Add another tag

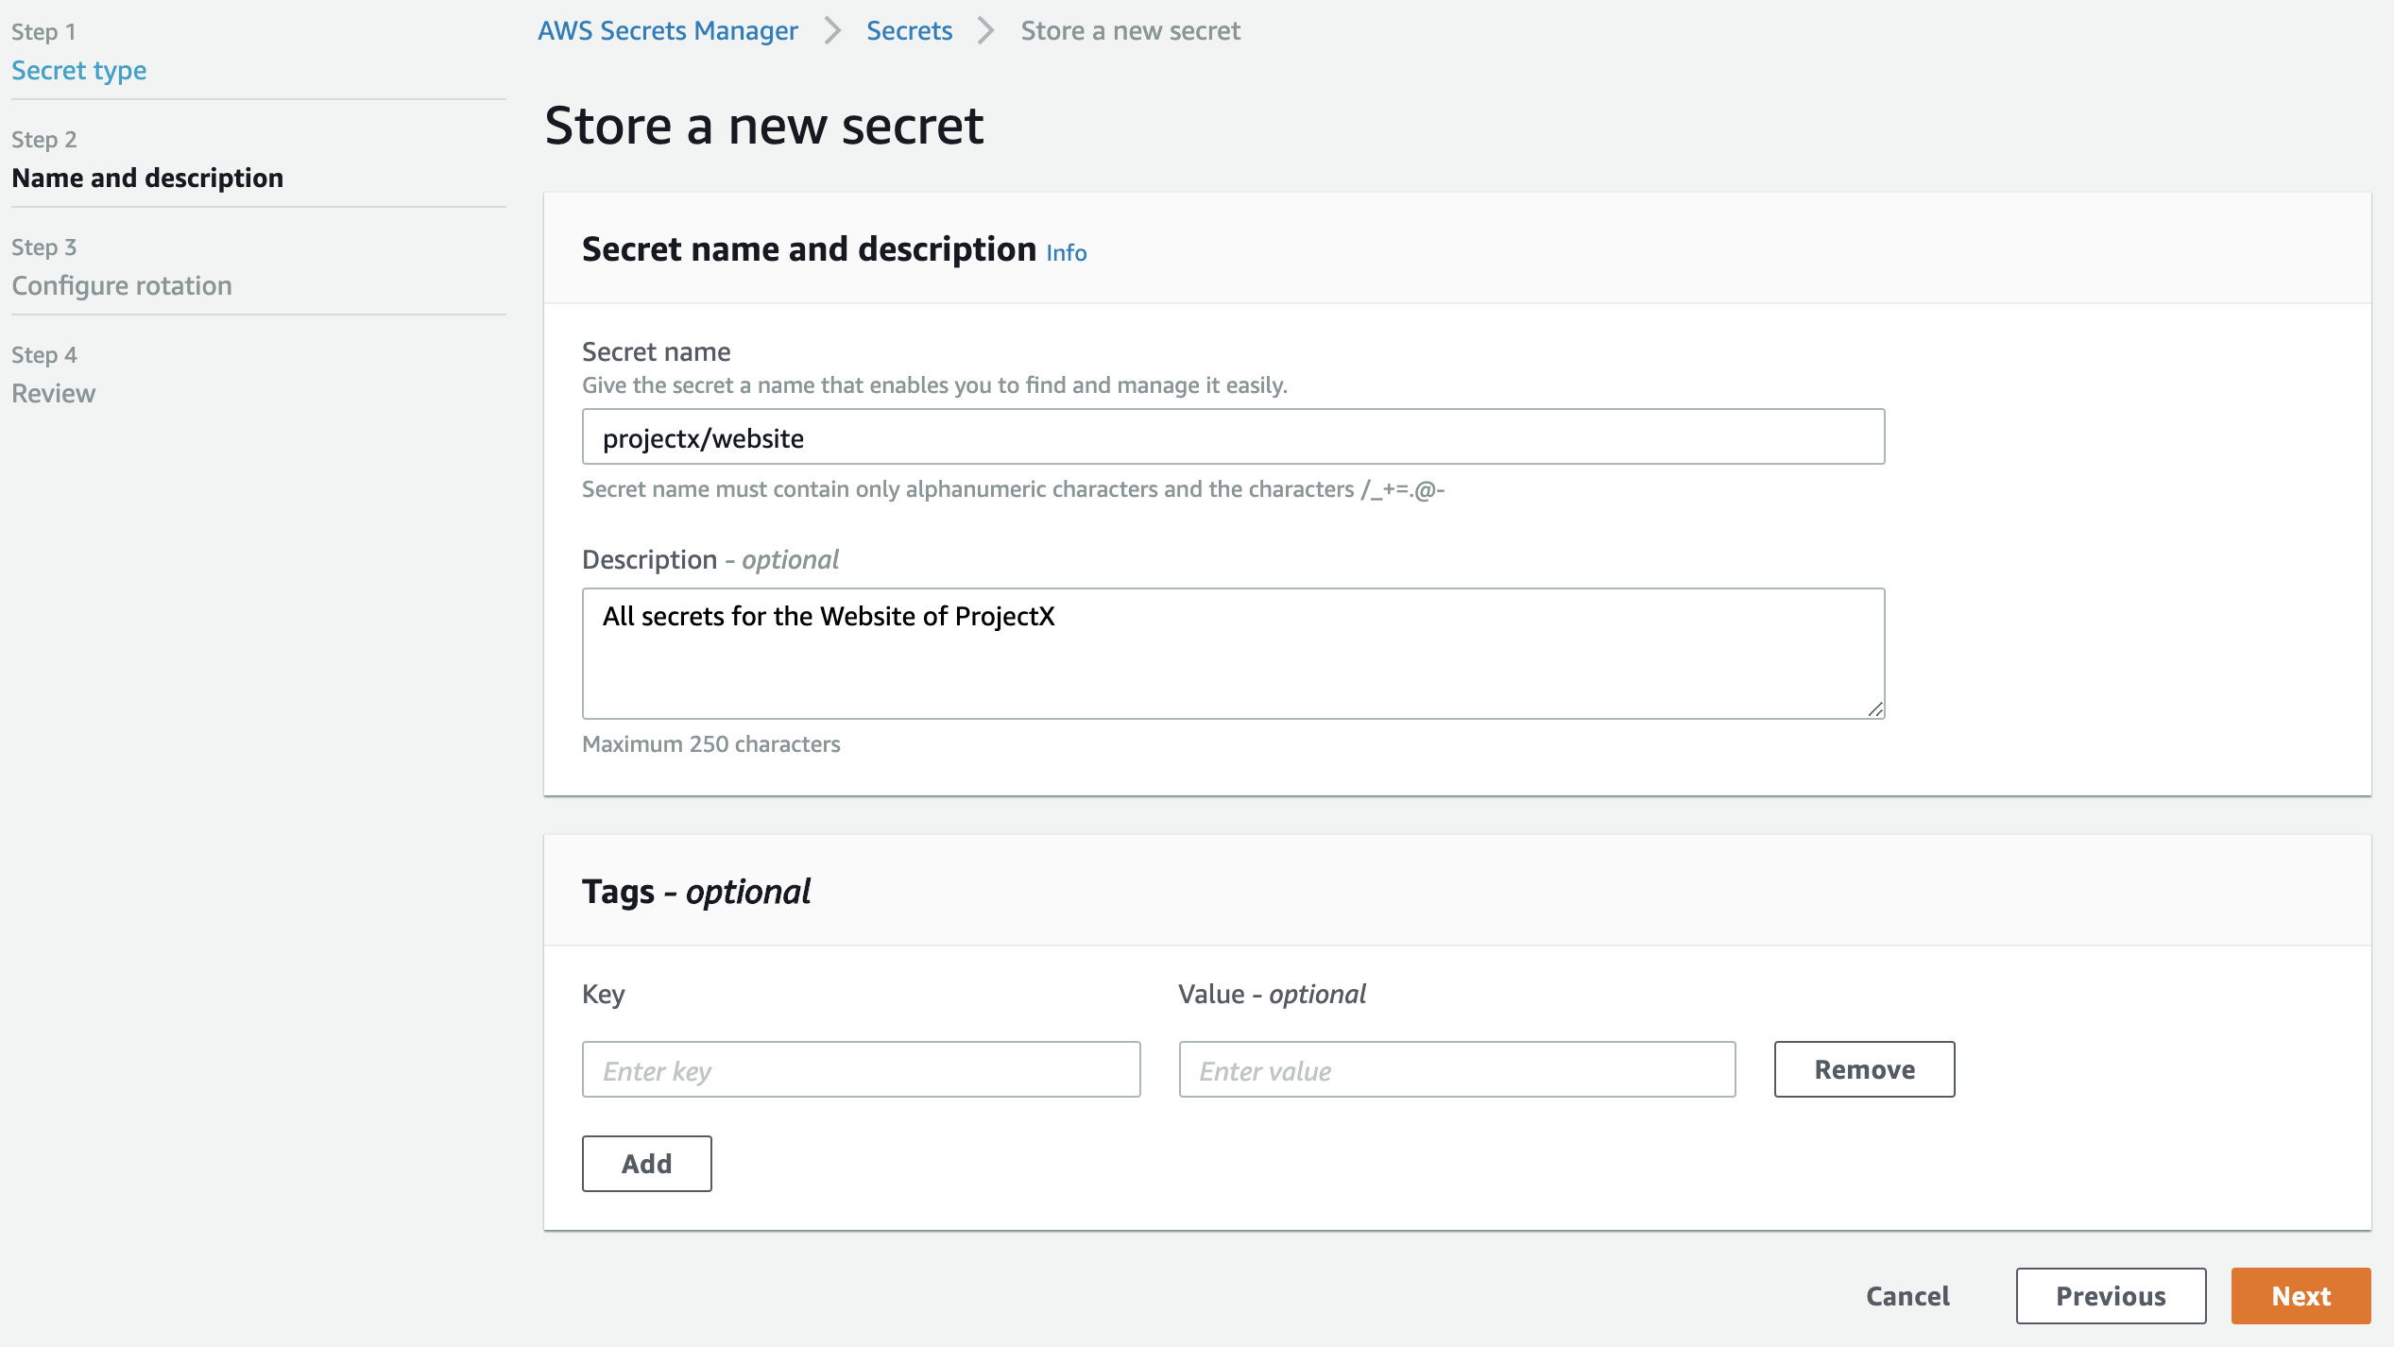point(646,1164)
